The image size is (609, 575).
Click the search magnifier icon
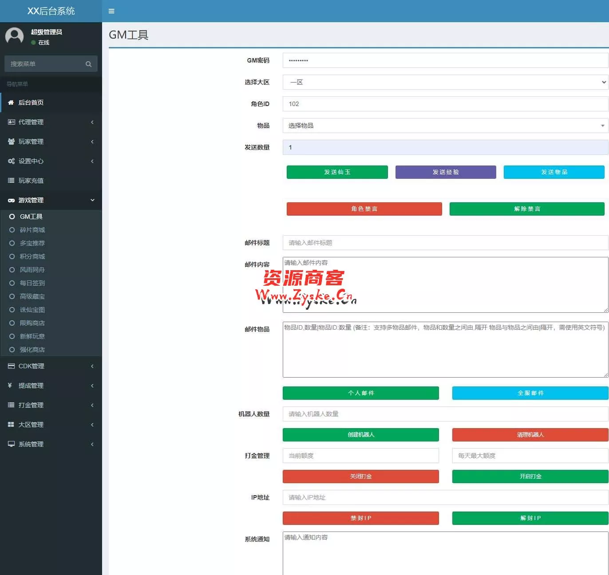[88, 64]
